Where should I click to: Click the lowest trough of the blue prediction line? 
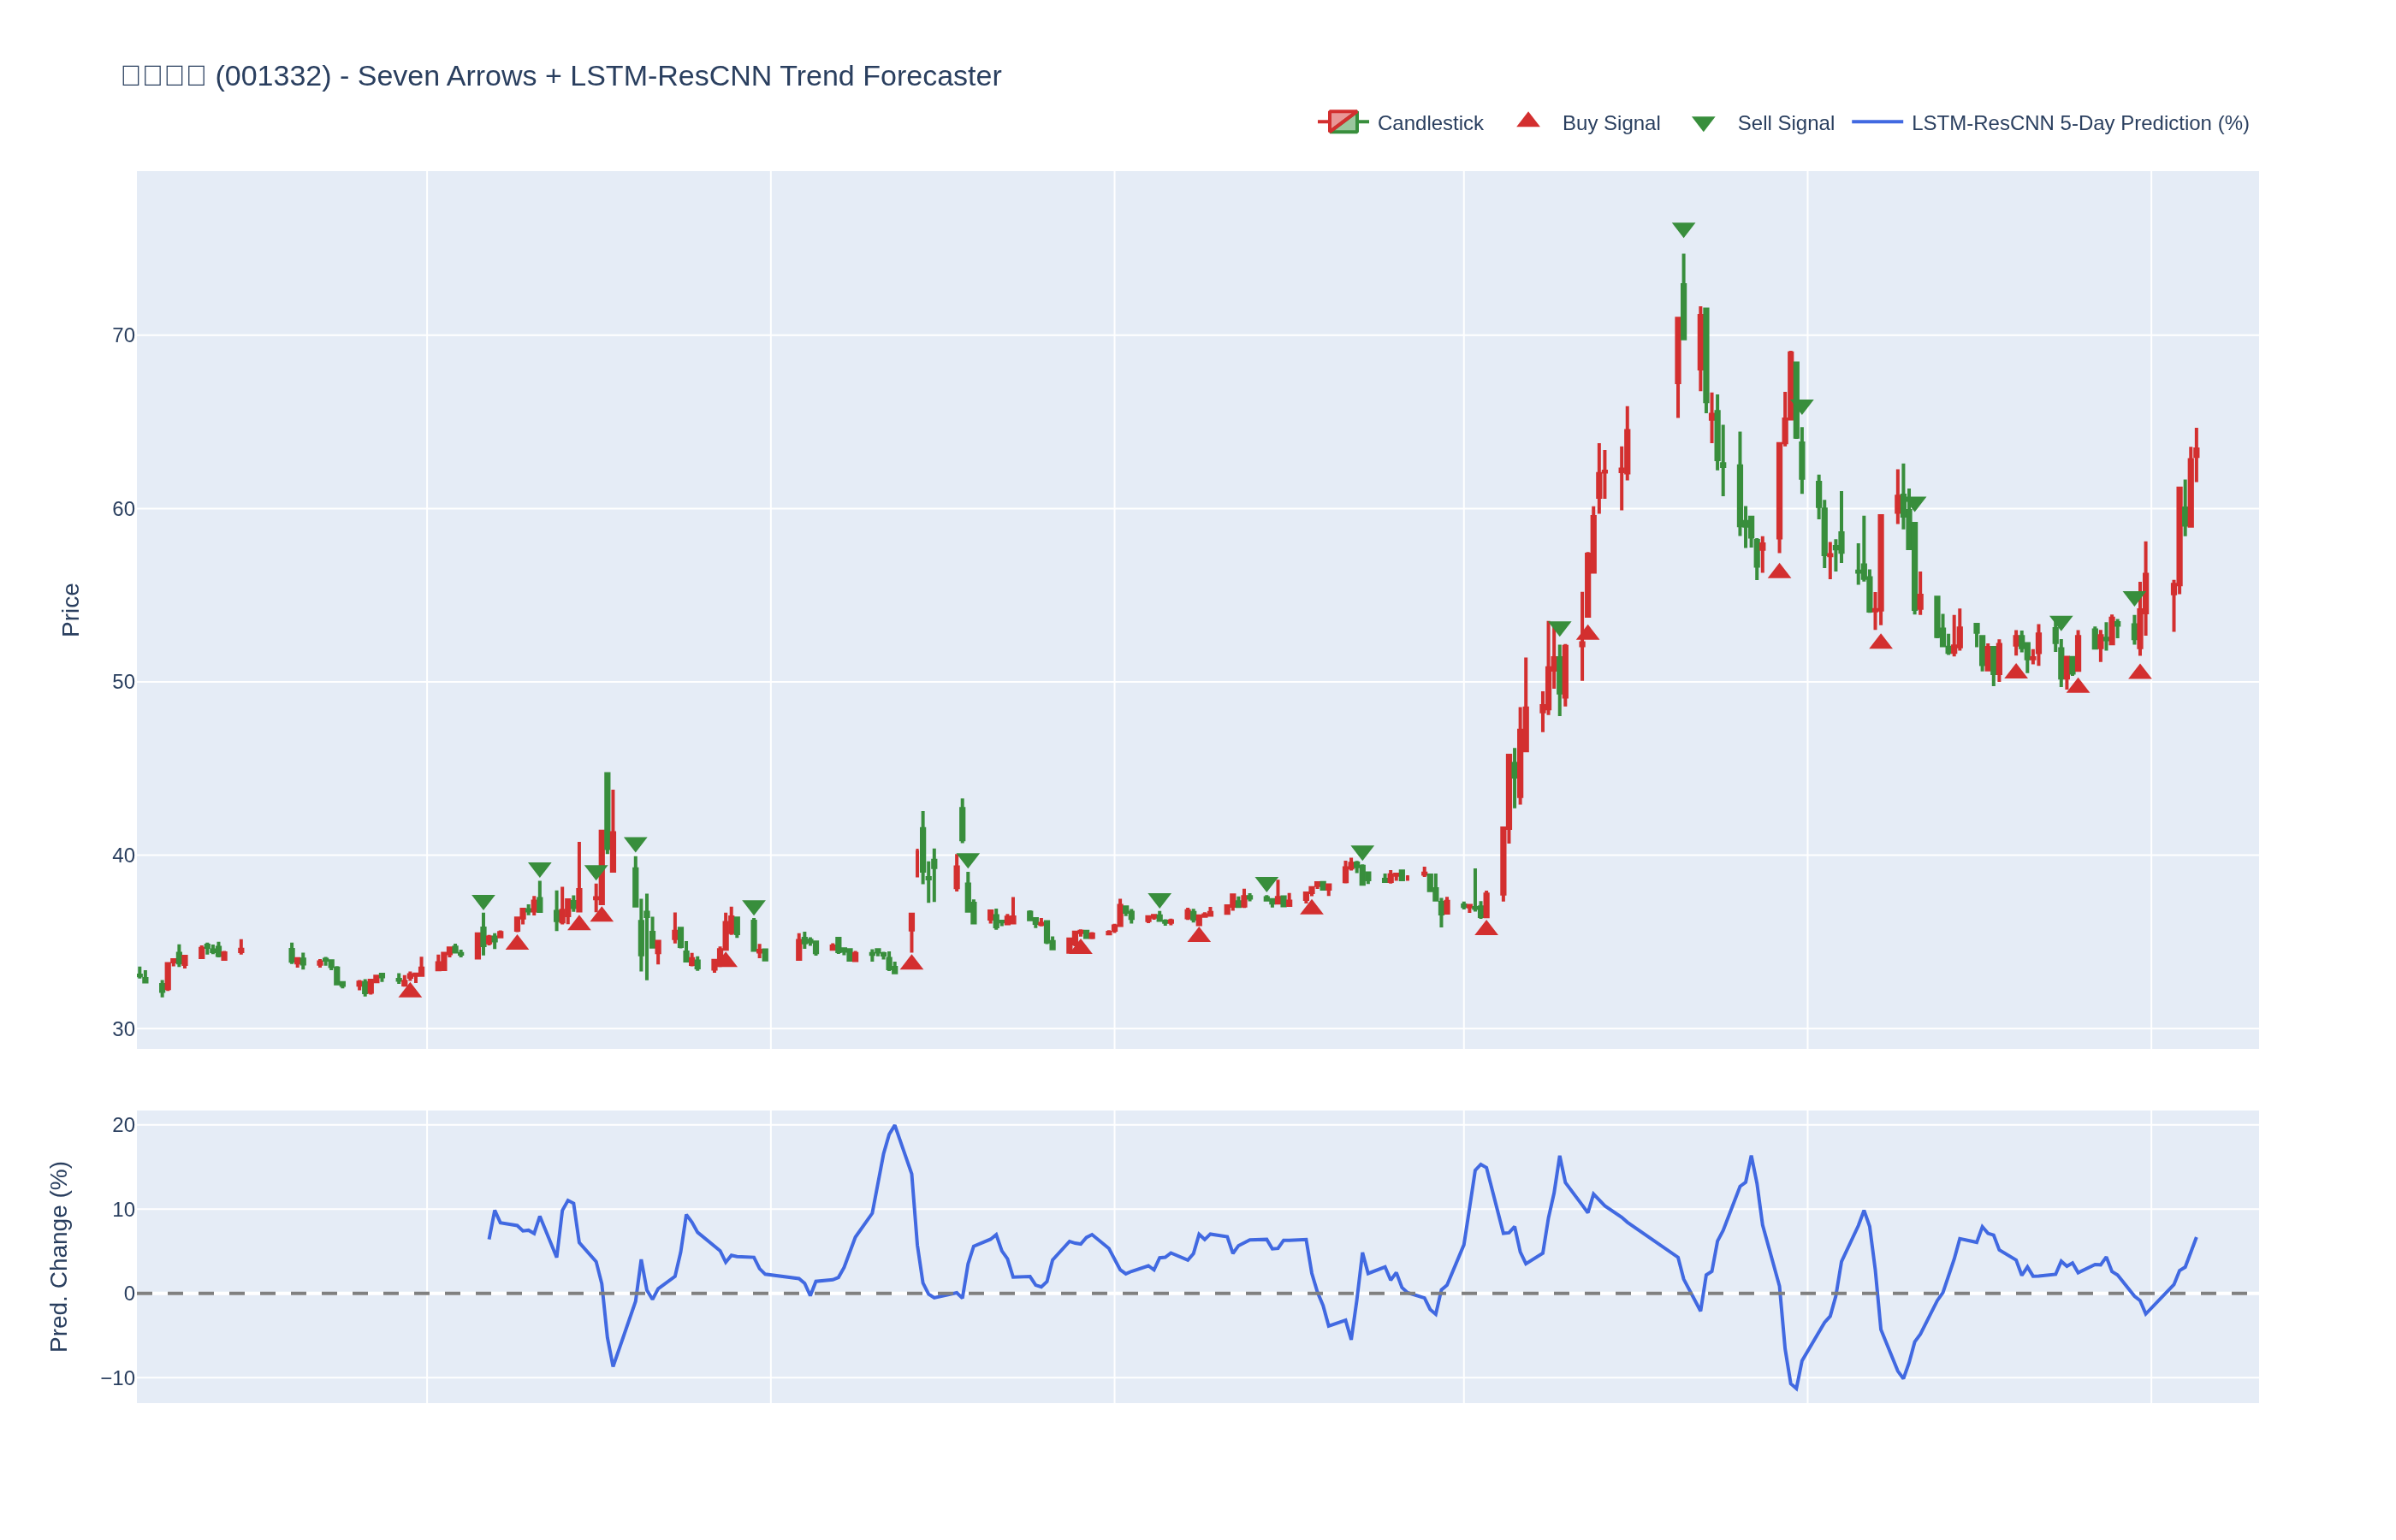(1796, 1388)
